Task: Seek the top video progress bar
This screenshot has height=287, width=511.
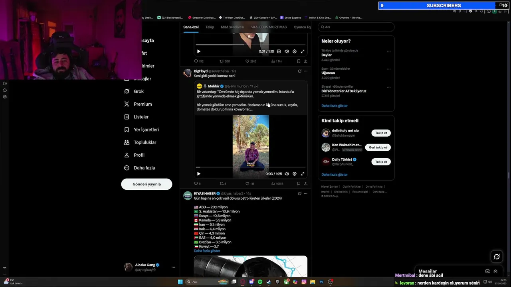Action: [250, 45]
